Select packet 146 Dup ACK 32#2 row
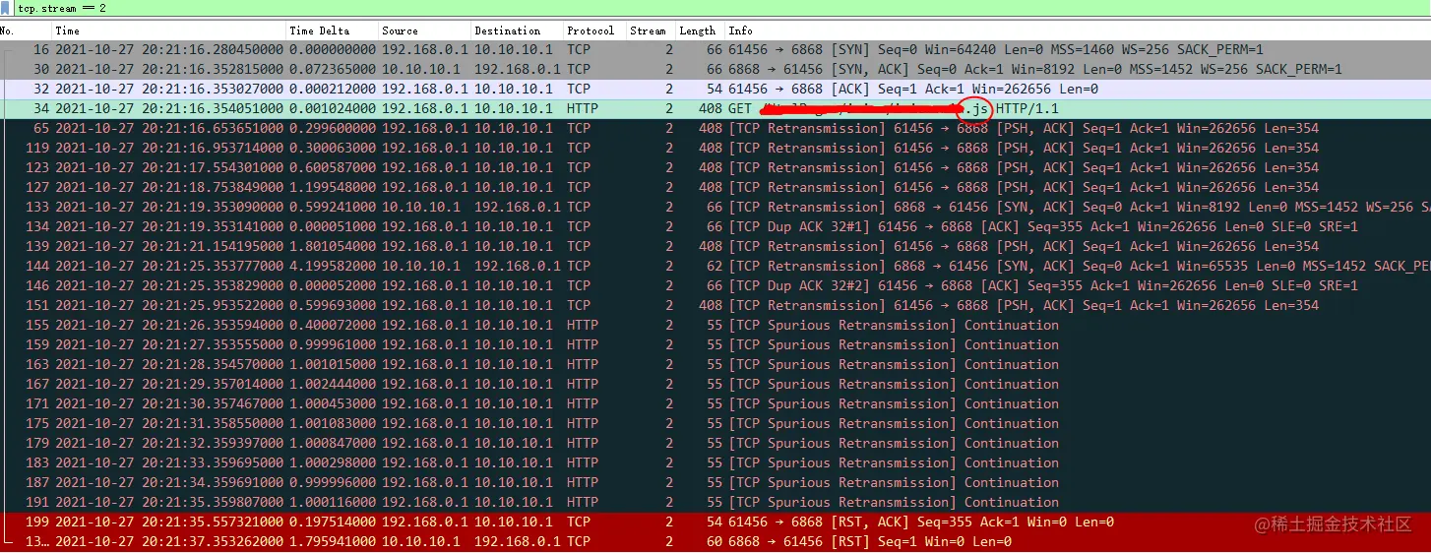This screenshot has height=553, width=1431. [715, 286]
